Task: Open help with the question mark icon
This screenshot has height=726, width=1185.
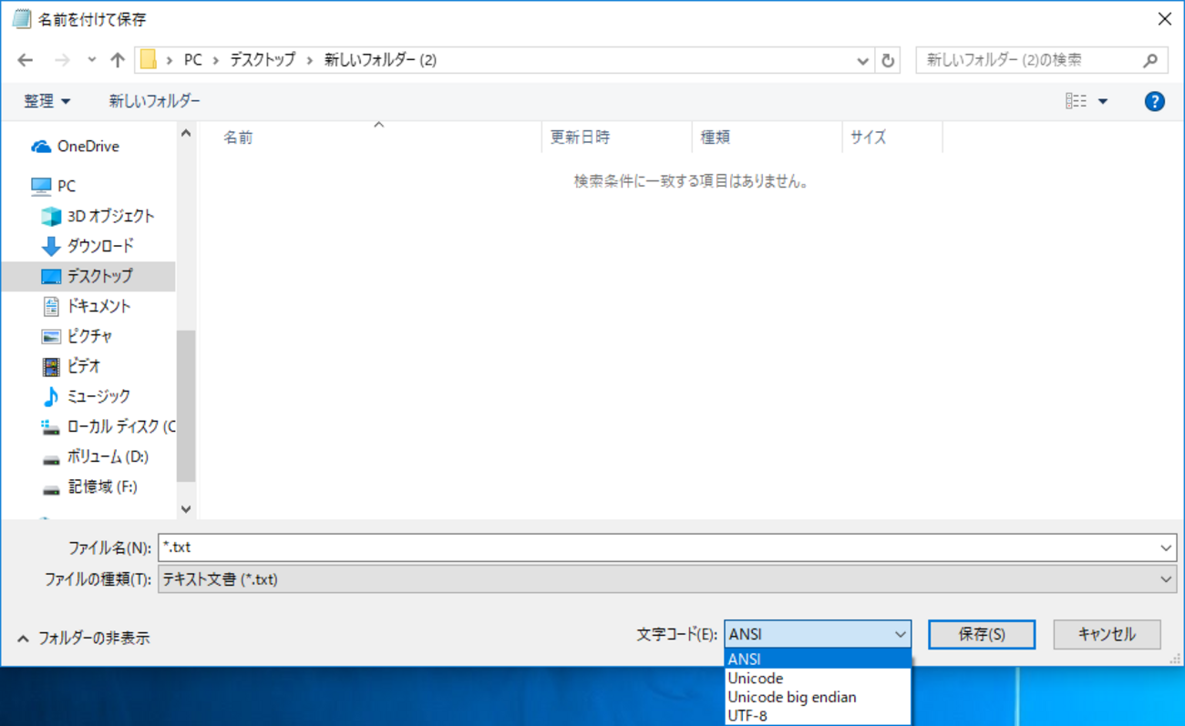Action: point(1155,101)
